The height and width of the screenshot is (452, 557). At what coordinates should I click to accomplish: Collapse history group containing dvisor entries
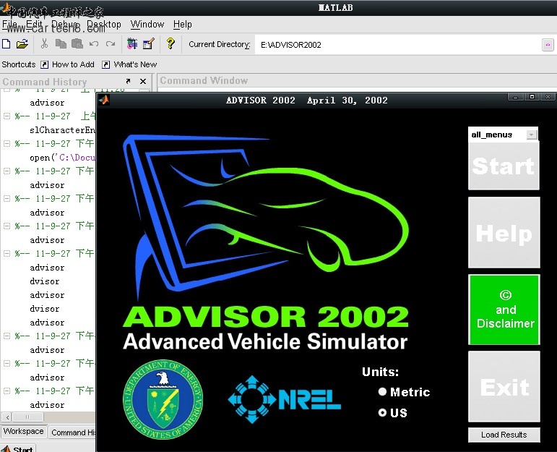(7, 253)
